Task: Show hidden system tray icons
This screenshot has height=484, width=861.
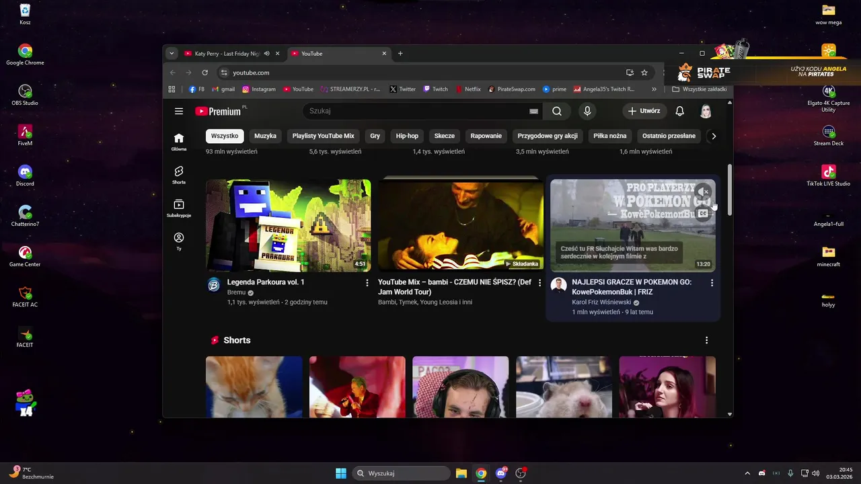Action: tap(747, 473)
